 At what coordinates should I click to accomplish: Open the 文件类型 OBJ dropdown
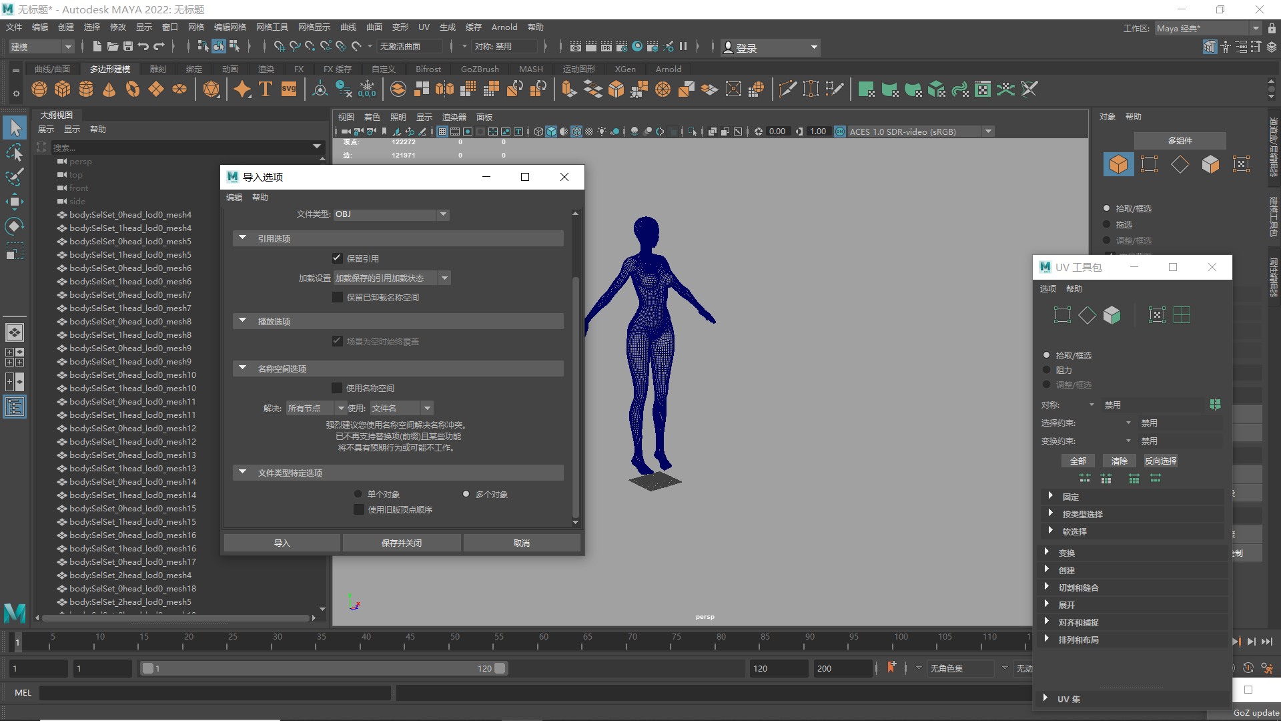391,214
